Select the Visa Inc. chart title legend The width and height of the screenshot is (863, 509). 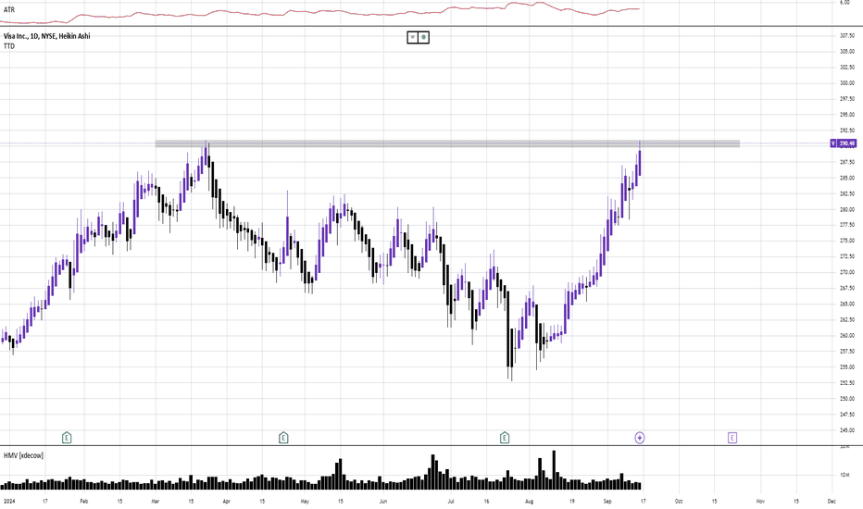click(x=47, y=36)
